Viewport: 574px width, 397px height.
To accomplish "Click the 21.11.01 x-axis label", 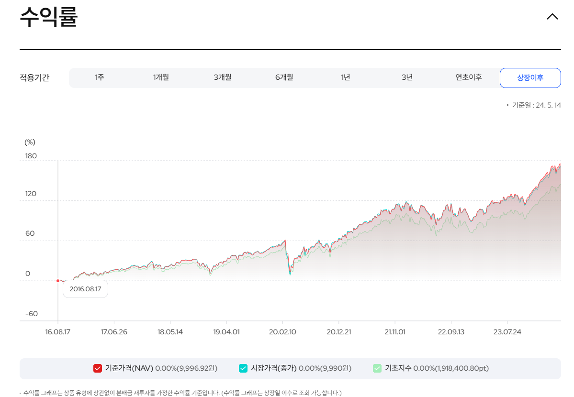I will [395, 332].
